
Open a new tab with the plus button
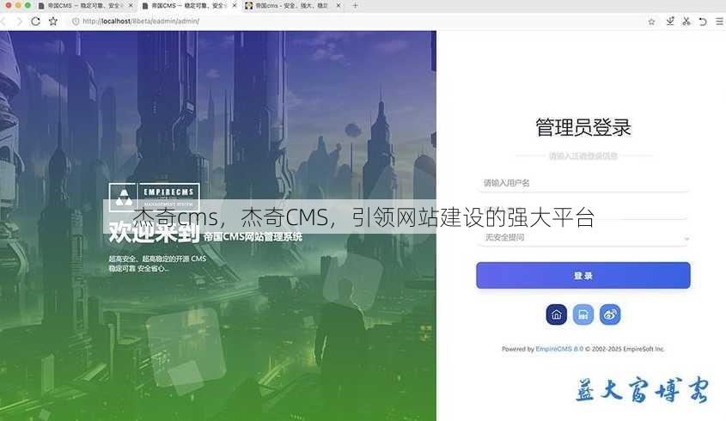355,5
